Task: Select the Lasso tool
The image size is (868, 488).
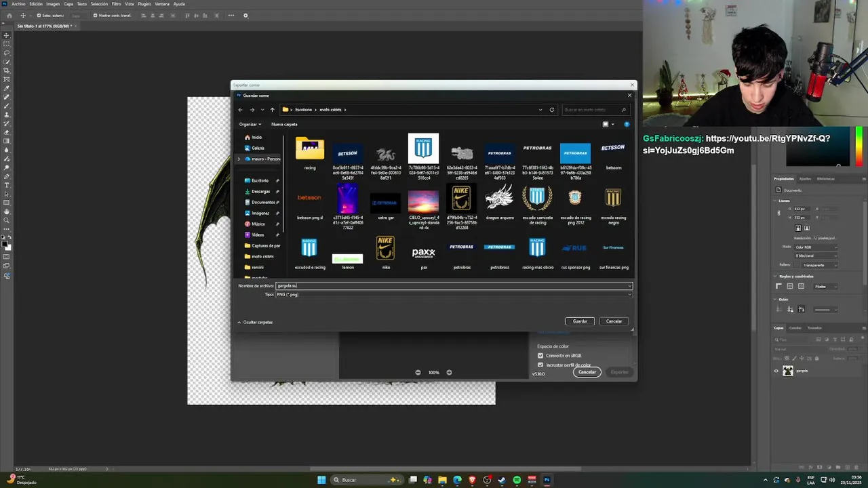Action: [x=7, y=53]
